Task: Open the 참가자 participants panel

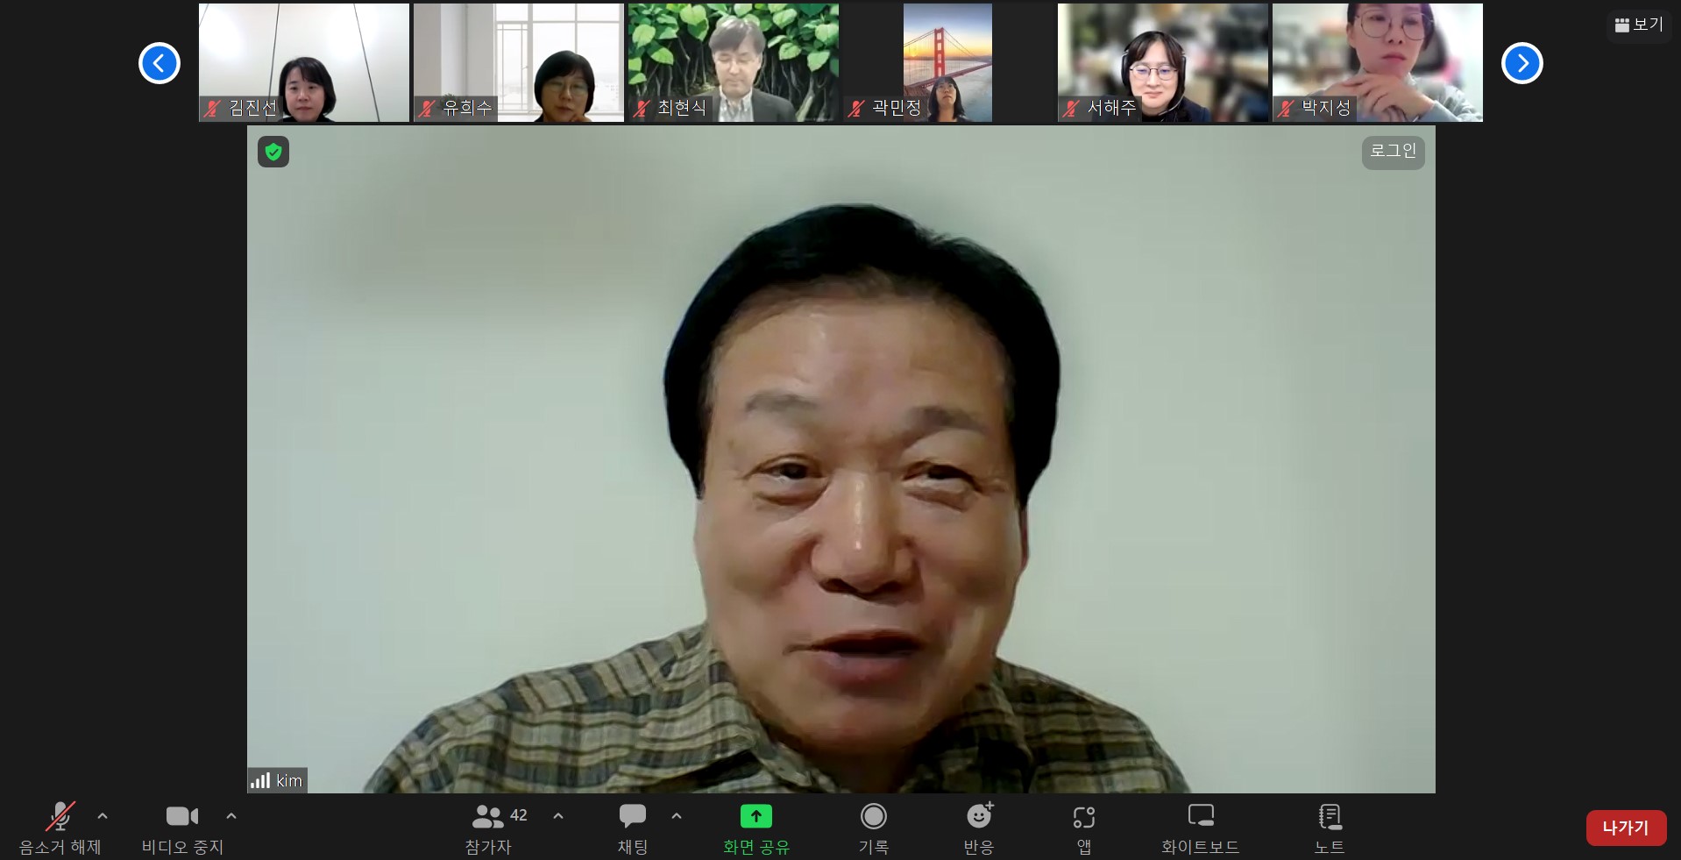Action: click(488, 828)
